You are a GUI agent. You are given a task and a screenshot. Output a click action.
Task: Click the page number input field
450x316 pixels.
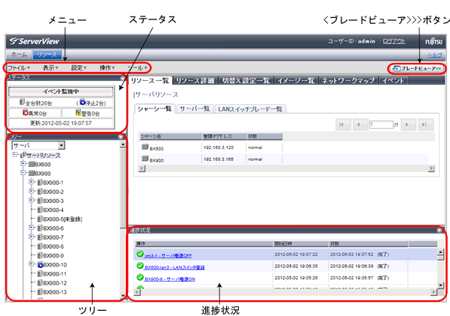(x=381, y=124)
